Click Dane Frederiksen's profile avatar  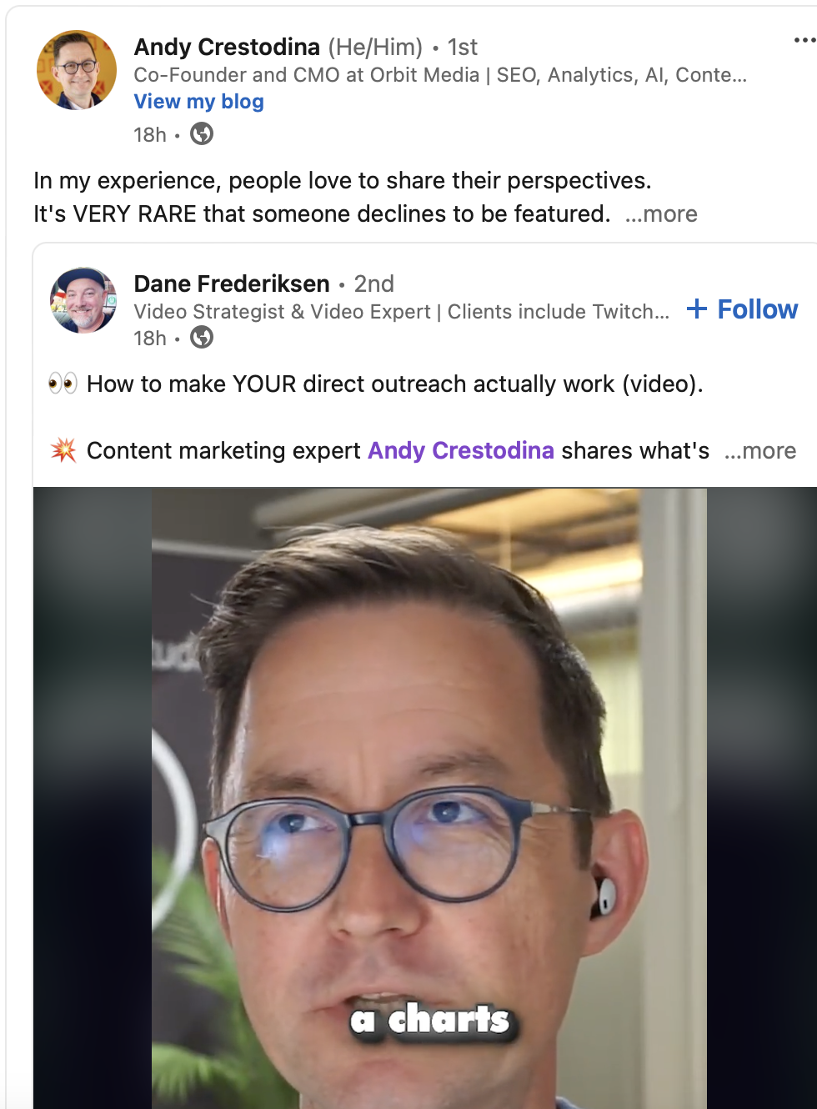[83, 300]
